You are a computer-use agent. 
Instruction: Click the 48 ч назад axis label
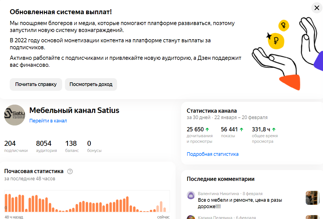(14, 217)
